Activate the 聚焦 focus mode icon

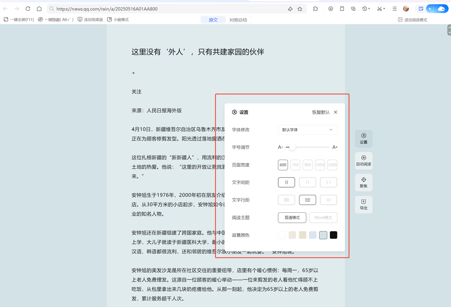point(364,183)
